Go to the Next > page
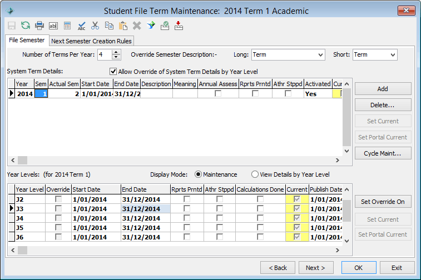 316,268
